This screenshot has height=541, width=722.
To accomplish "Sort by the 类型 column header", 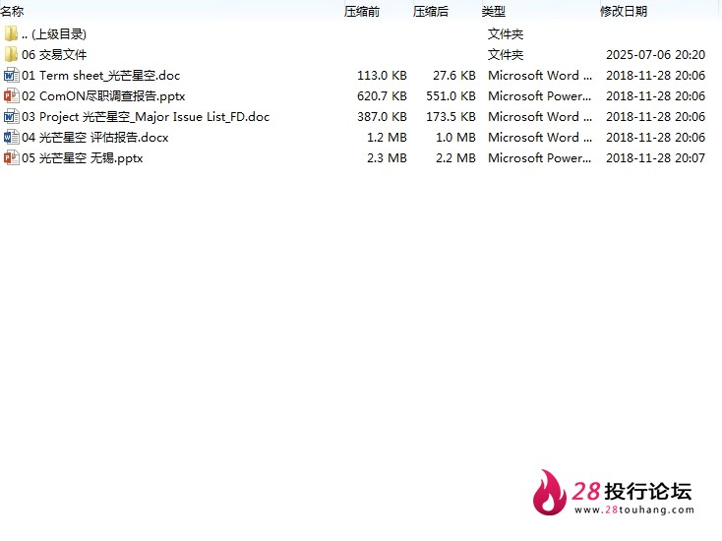I will point(494,11).
